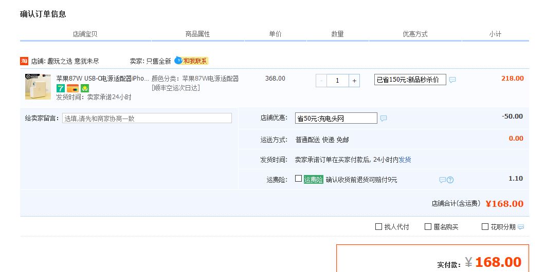Click the unit price 368.00
Viewport: 545px width, 272px height.
click(275, 79)
